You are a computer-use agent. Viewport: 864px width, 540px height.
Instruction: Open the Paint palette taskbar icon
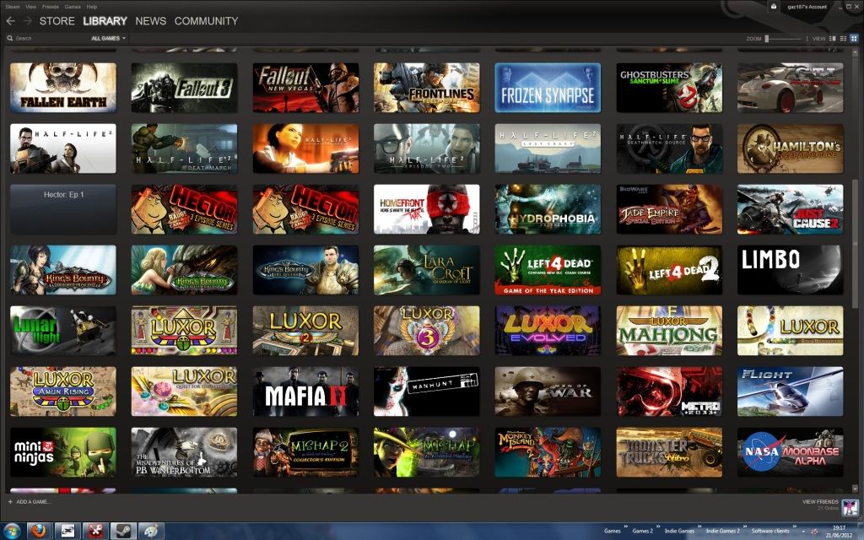[x=151, y=531]
